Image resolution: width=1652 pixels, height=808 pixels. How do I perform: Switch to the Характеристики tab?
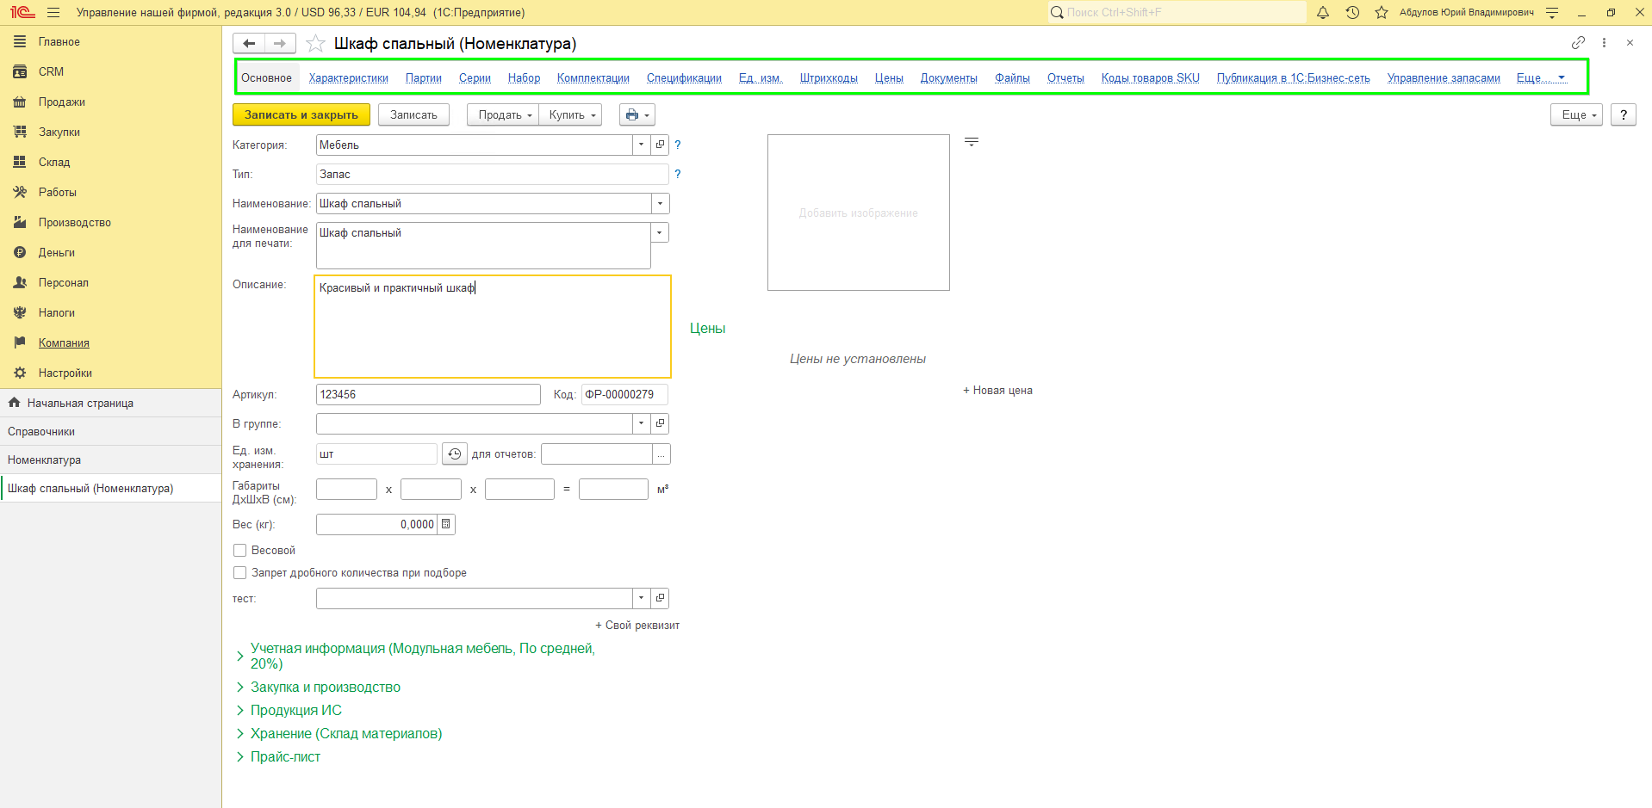349,77
